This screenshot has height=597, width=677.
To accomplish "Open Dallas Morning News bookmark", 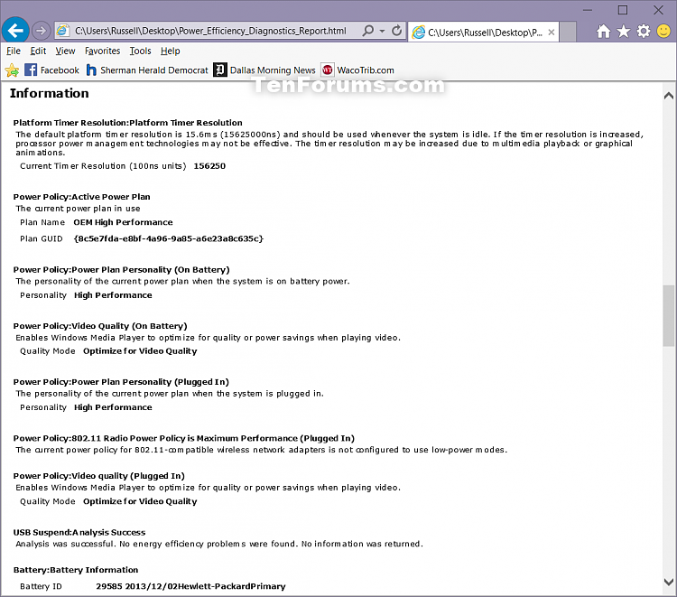I will (x=264, y=70).
